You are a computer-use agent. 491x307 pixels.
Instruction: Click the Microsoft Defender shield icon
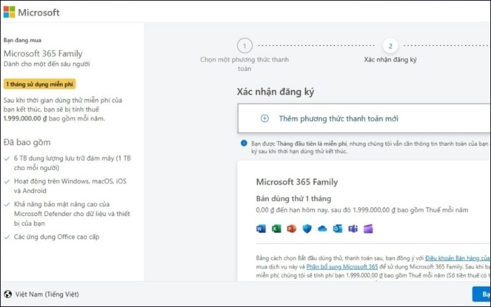[x=306, y=229]
